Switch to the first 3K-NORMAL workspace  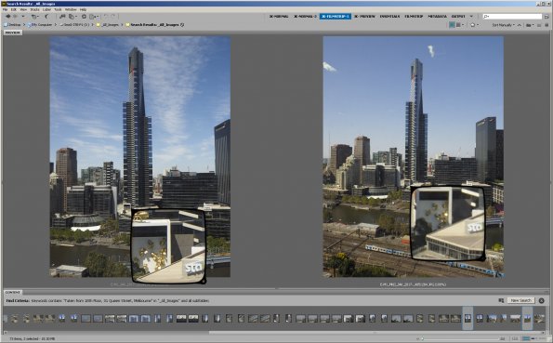click(279, 16)
